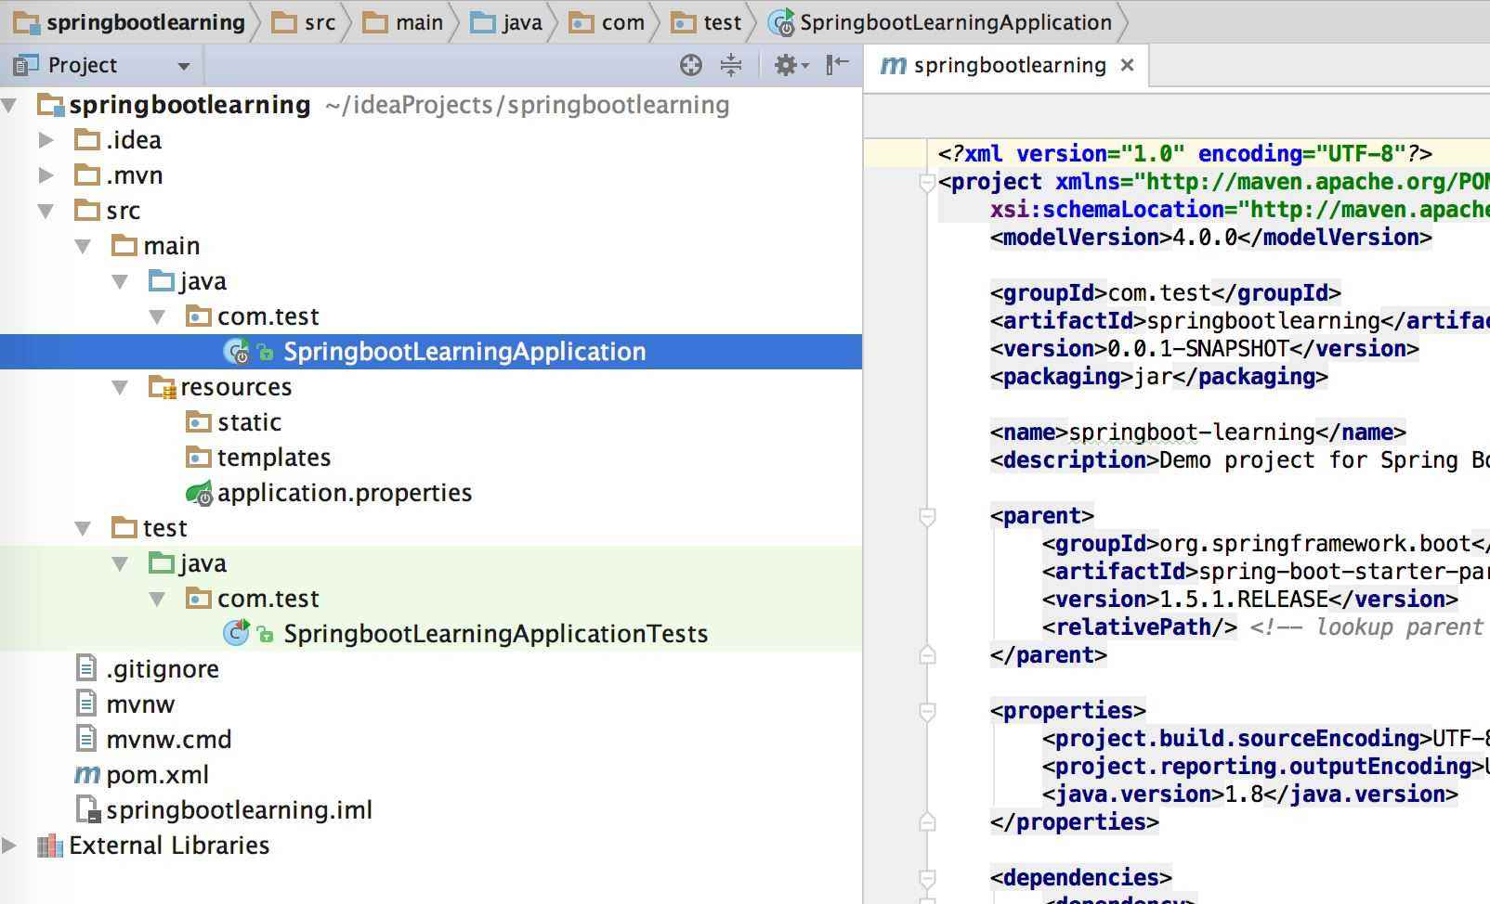
Task: Fold the dependencies block in editor gutter
Action: coord(926,879)
